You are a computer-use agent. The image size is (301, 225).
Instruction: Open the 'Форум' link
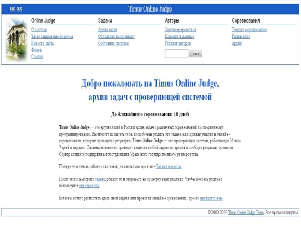(36, 50)
